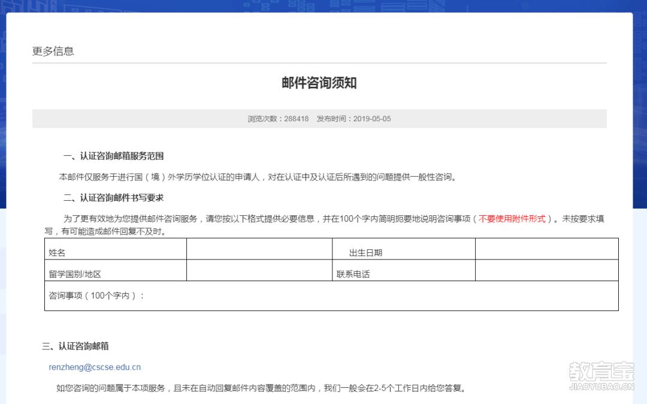This screenshot has width=647, height=404.
Task: Click the 出生日期 table cell
Action: pos(404,249)
